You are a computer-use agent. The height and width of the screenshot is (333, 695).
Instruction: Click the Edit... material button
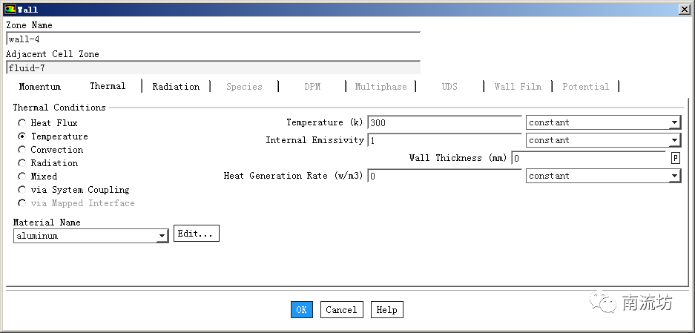(x=196, y=234)
